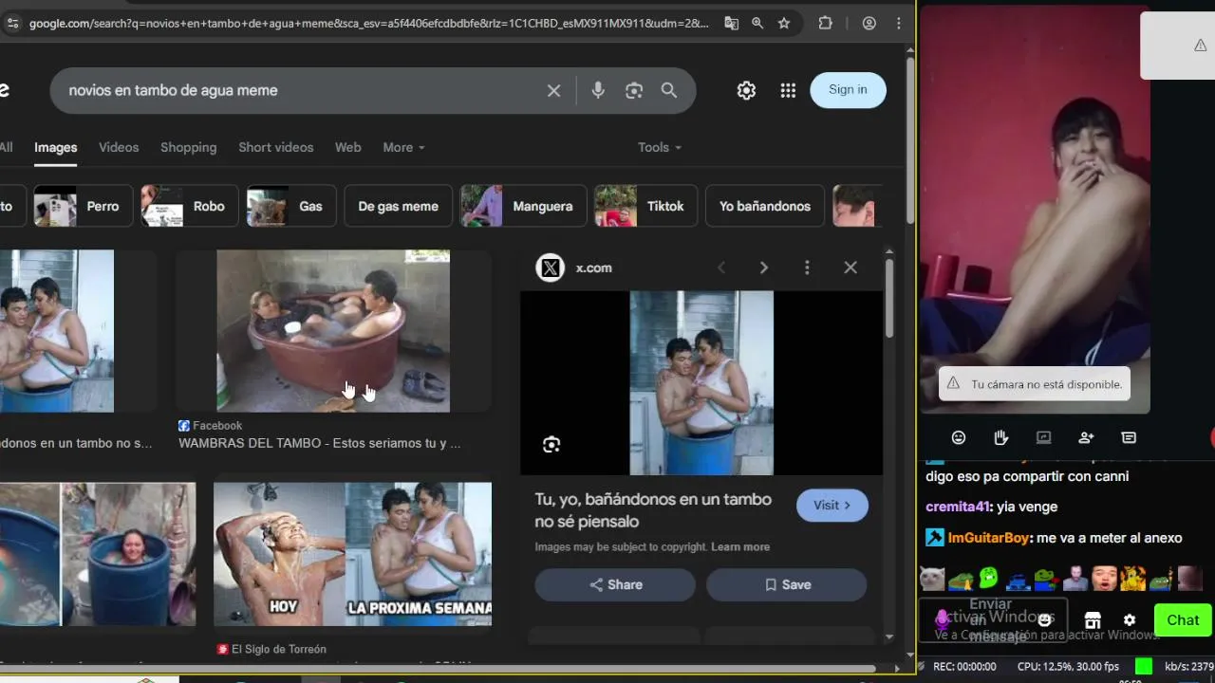This screenshot has height=683, width=1215.
Task: Go to next image in preview panel
Action: 763,268
